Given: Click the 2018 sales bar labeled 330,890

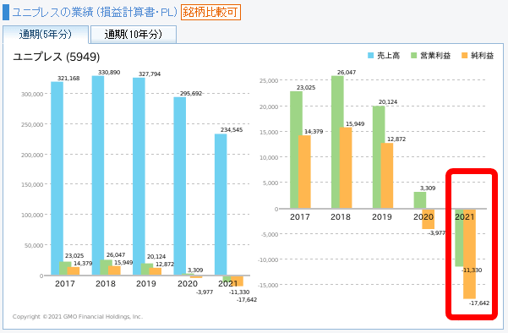Looking at the screenshot, I should coord(98,175).
